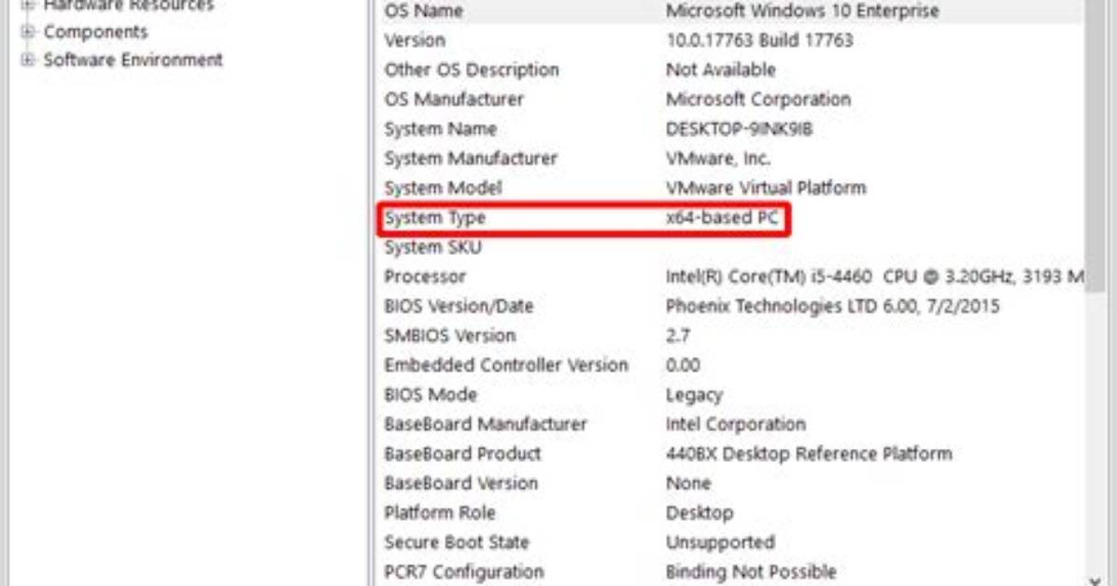Viewport: 1117px width, 586px height.
Task: Click the x64-based PC value
Action: [722, 217]
